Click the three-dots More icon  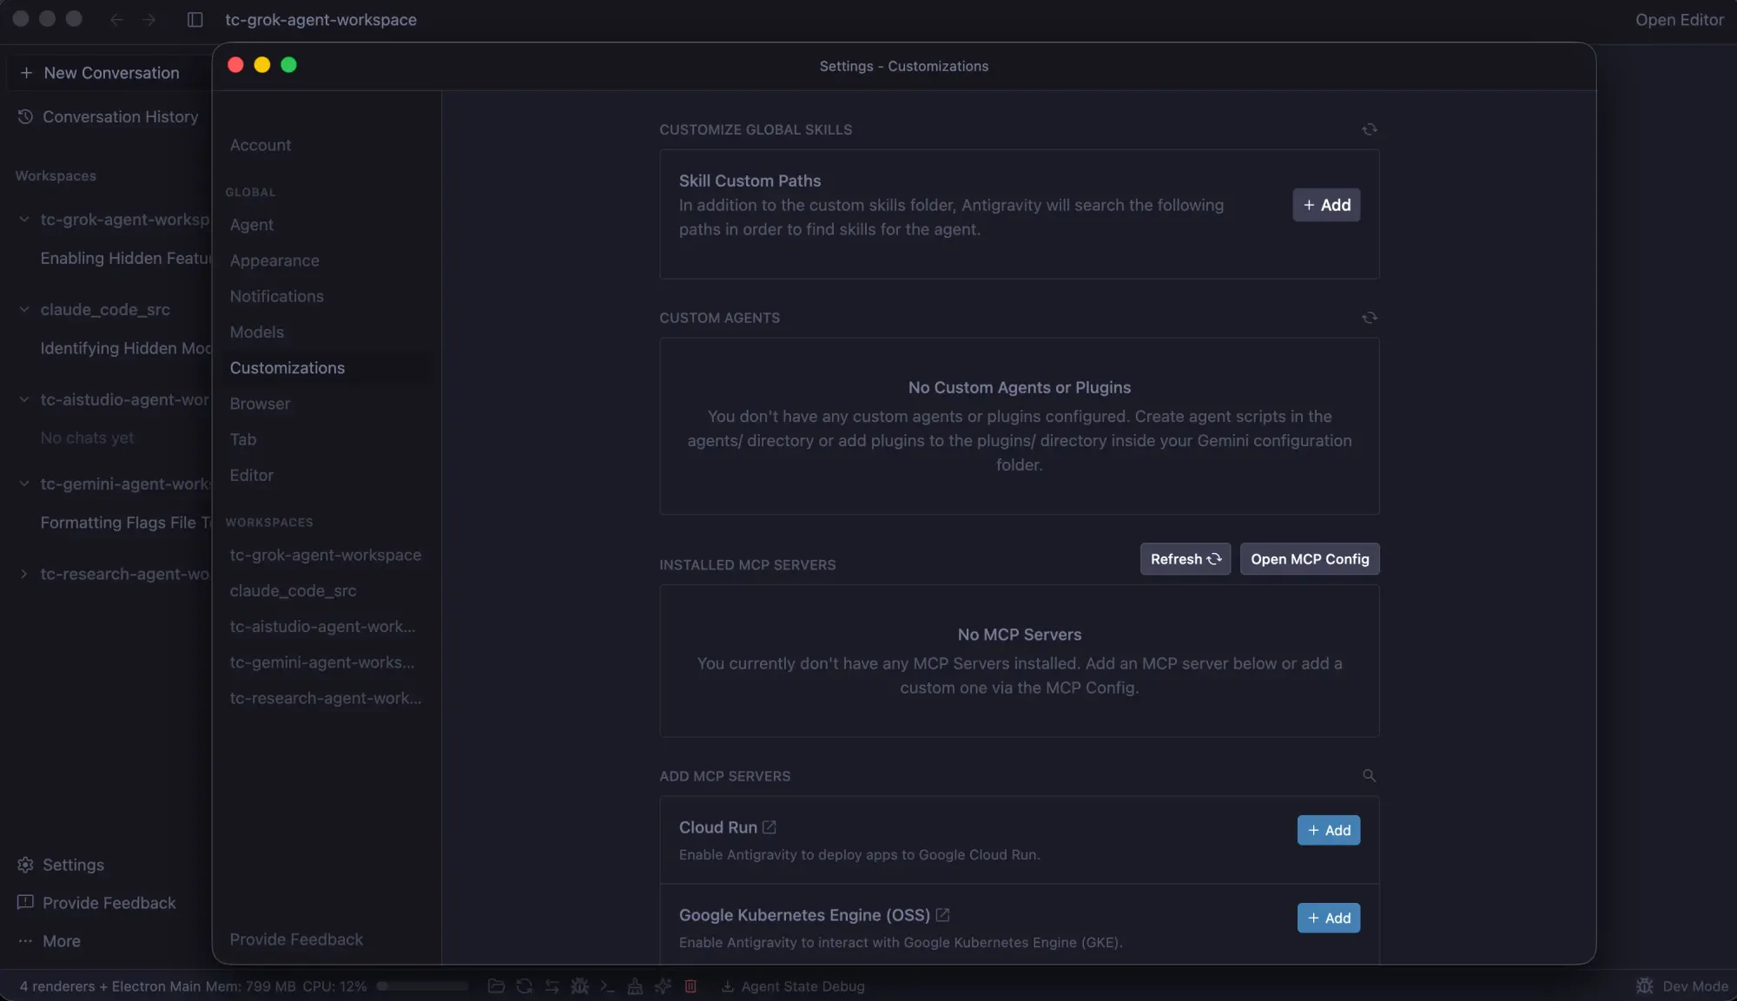25,941
